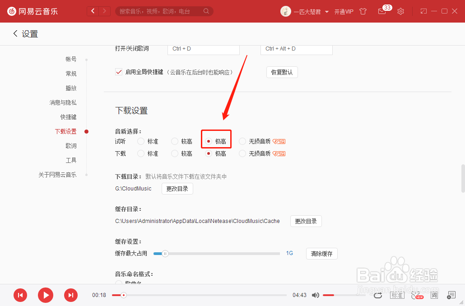
Task: Open the 标准 sound quality selector
Action: tap(396, 295)
